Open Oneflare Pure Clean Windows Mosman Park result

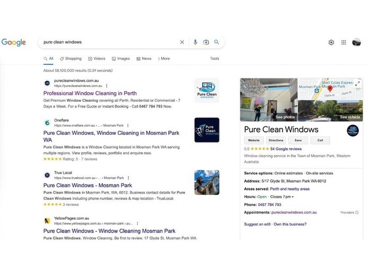pos(111,136)
